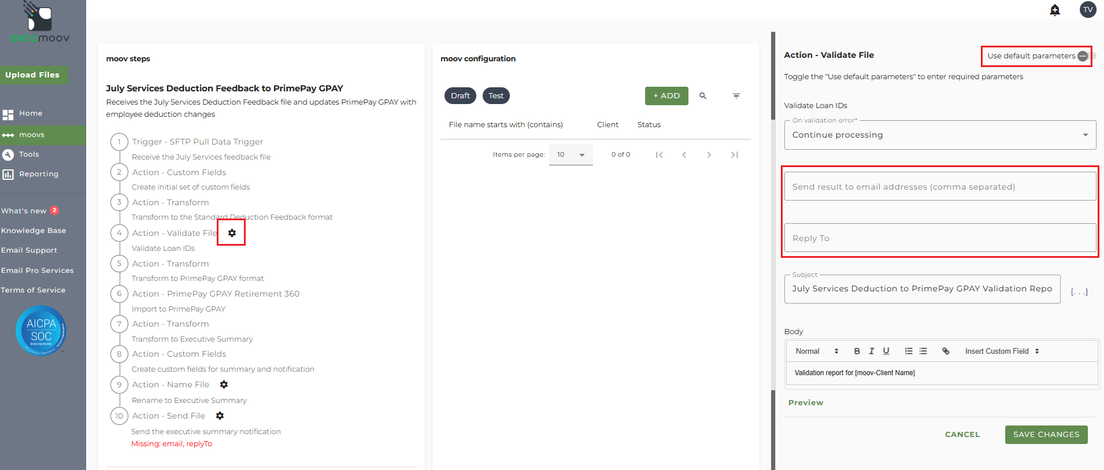Select step 8 Action - Custom Fields
Viewport: 1104px width, 470px height.
click(179, 354)
